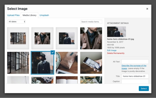156x98 pixels.
Task: Select the green plant thumbnail in bottom row
Action: pyautogui.click(x=91, y=80)
